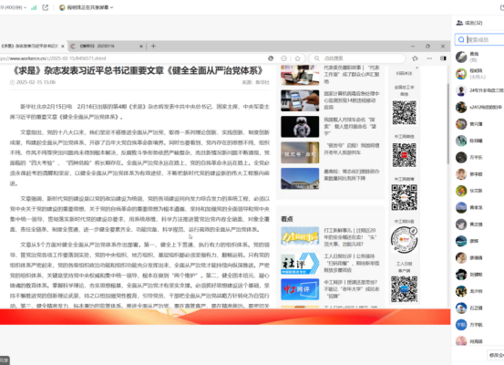Image resolution: width=504 pixels, height=365 pixels.
Task: Open the 银发号 news thumbnail
Action: 300,152
